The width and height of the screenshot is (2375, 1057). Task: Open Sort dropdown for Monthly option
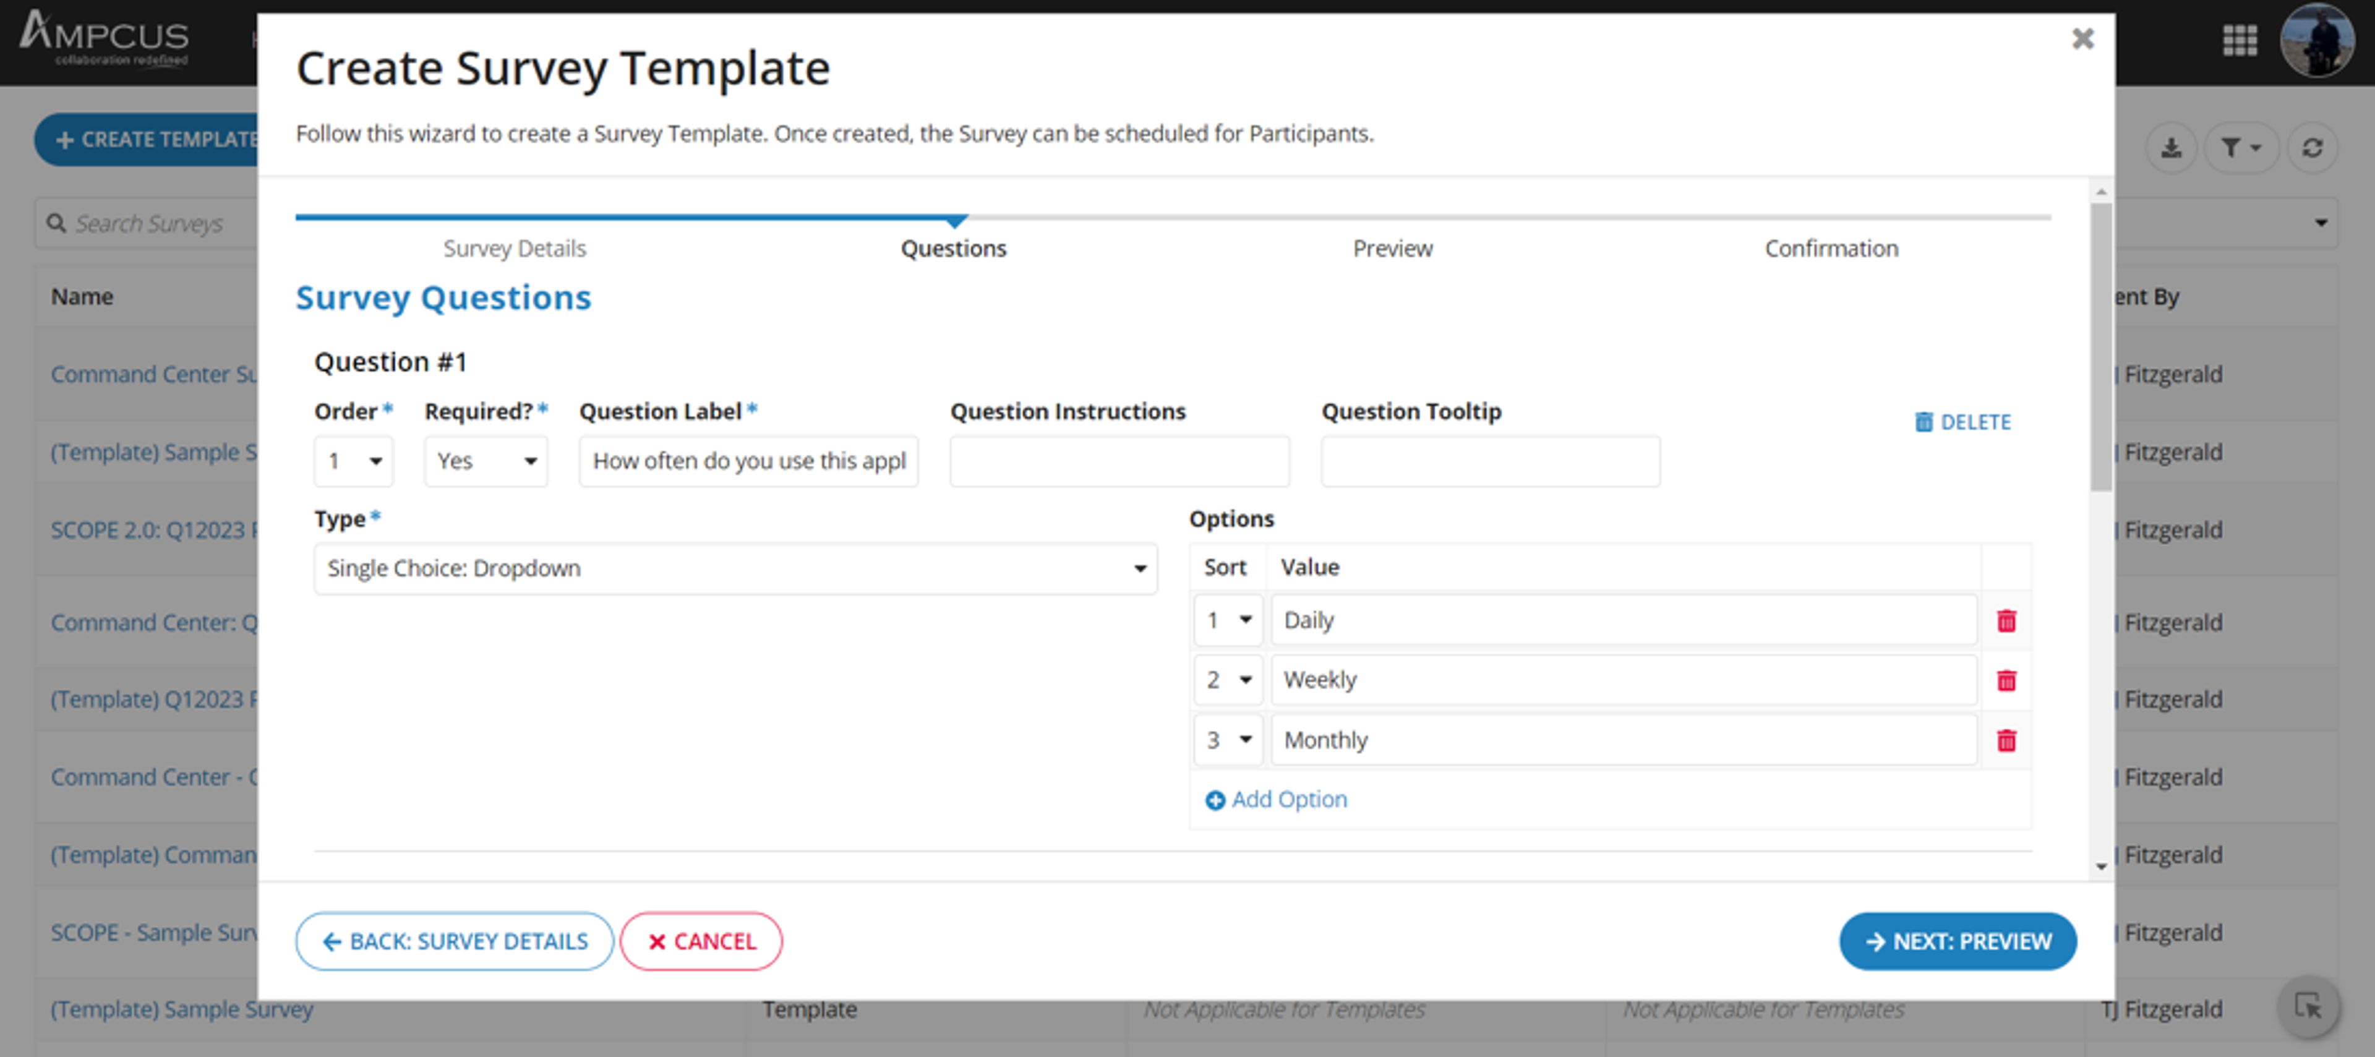[x=1228, y=740]
